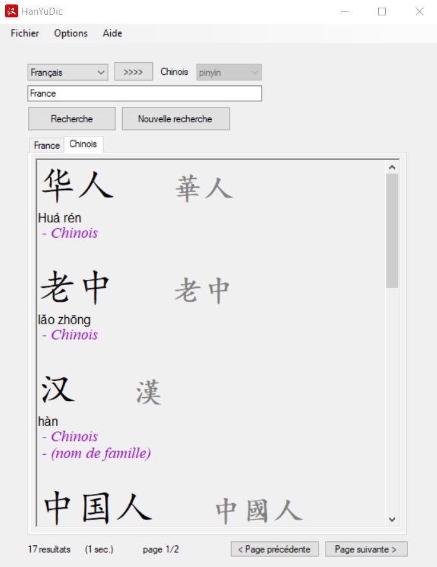Click the vertical scrollbar thumb

[x=392, y=231]
